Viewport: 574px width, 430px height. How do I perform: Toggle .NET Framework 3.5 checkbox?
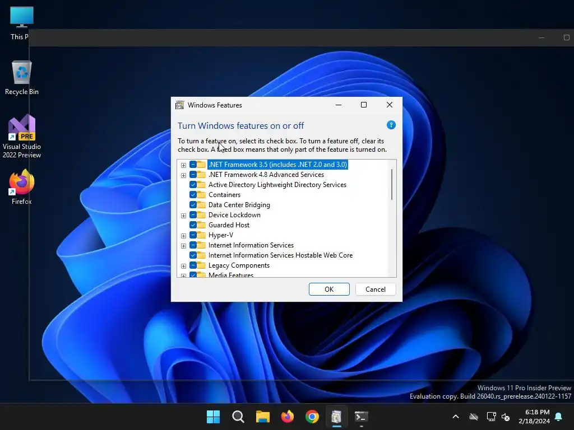pyautogui.click(x=193, y=165)
